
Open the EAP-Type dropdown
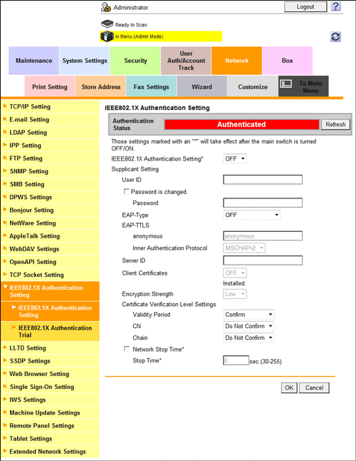tap(251, 215)
